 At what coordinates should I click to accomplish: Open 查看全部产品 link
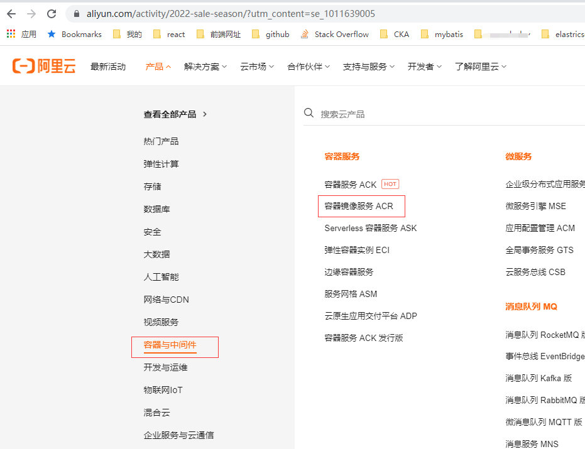(175, 114)
